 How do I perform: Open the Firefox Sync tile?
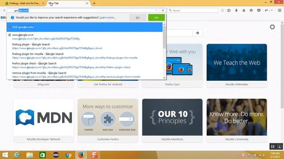[185, 62]
